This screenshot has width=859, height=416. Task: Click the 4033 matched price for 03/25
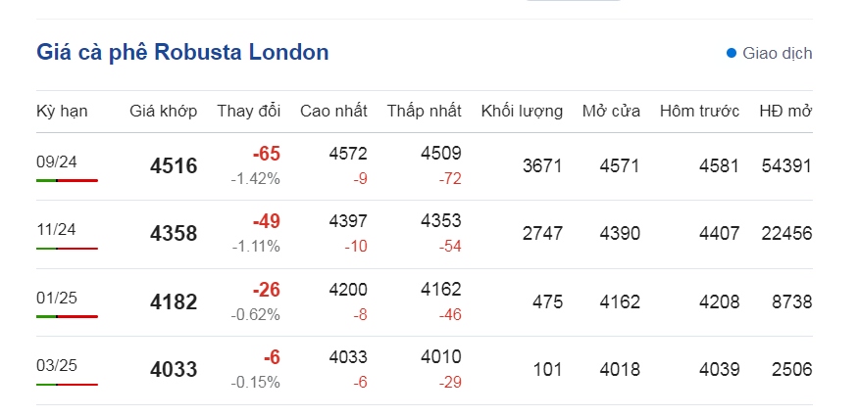pos(174,370)
